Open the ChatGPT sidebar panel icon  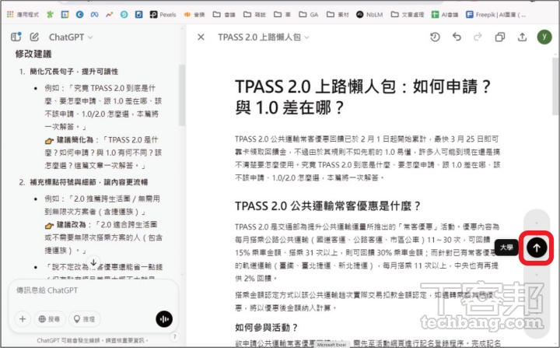coord(16,37)
